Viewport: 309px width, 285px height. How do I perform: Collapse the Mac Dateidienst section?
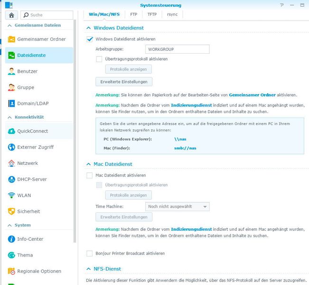pos(88,164)
